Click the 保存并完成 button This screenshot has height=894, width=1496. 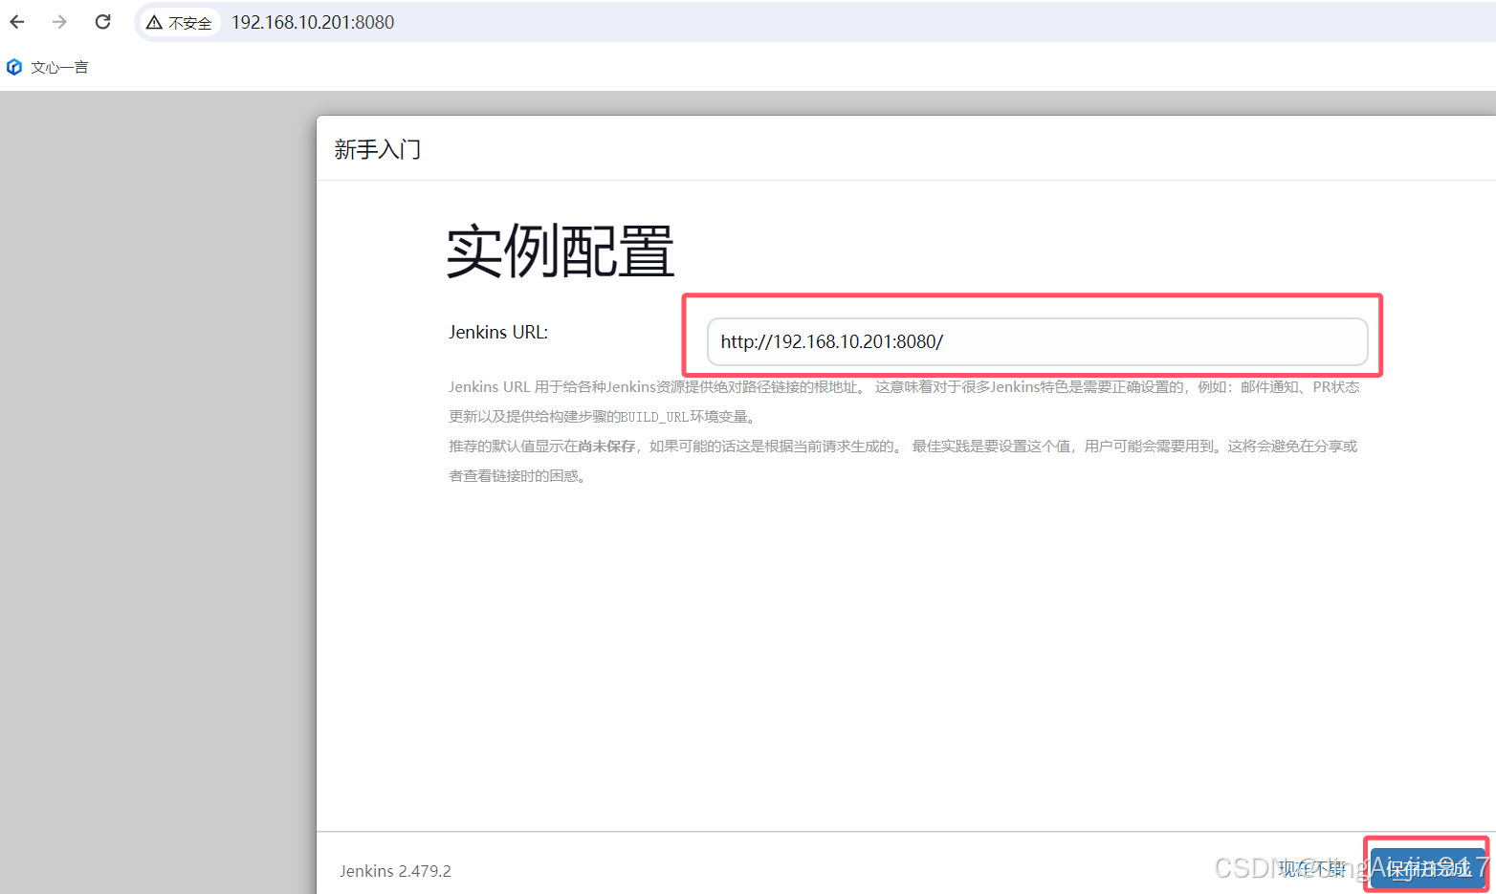point(1427,867)
